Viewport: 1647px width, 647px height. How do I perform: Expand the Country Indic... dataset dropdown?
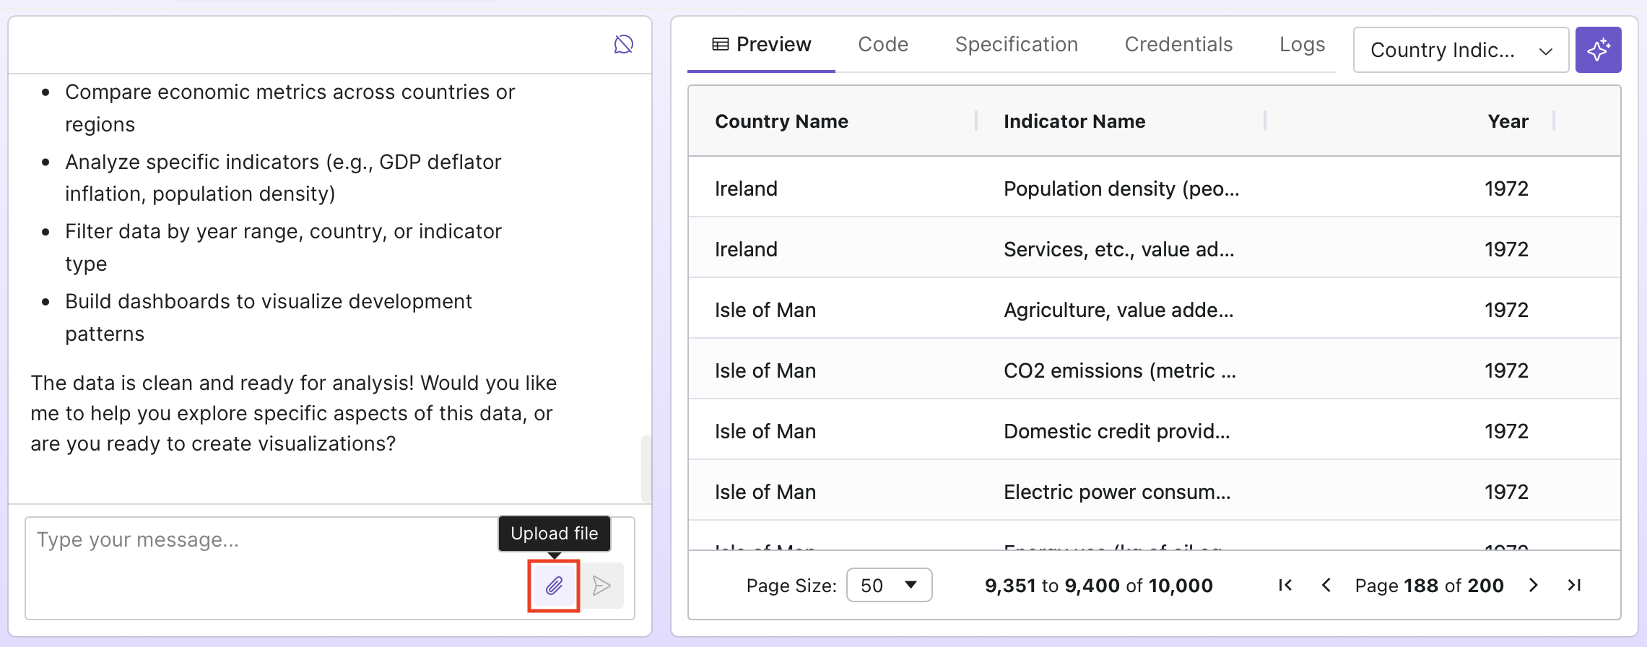click(1460, 50)
